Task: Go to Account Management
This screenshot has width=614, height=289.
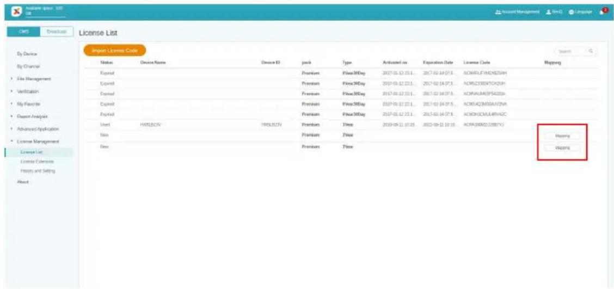Action: pos(517,12)
